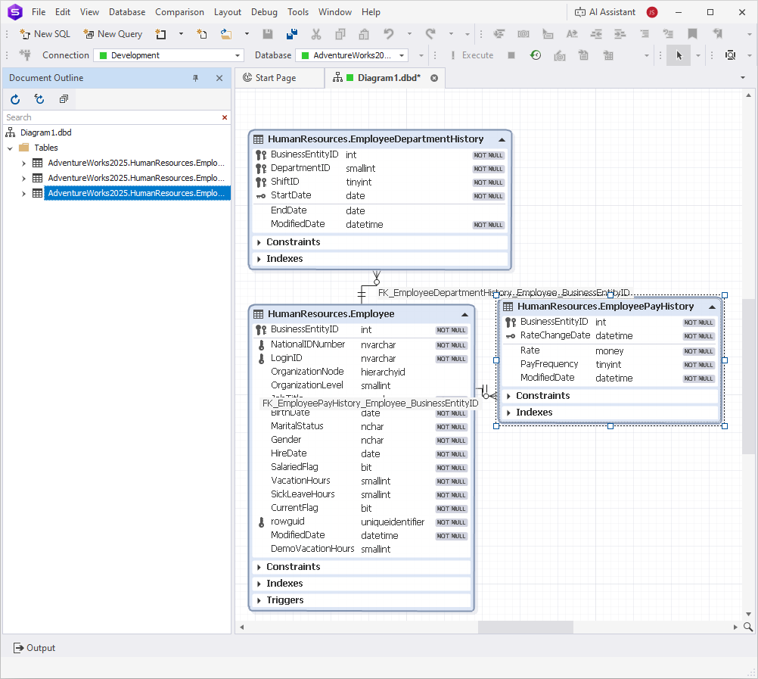Screen dimensions: 758x679
Task: Open the Layout menu
Action: (227, 12)
